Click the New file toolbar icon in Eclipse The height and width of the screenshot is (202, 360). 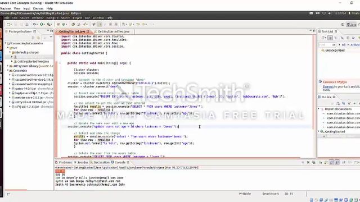(8, 24)
